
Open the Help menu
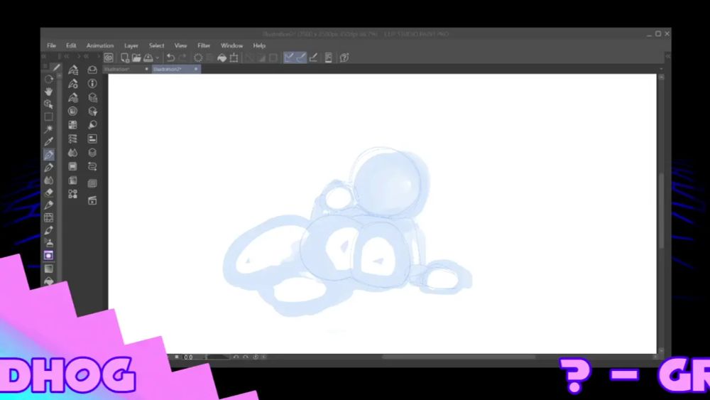point(259,45)
